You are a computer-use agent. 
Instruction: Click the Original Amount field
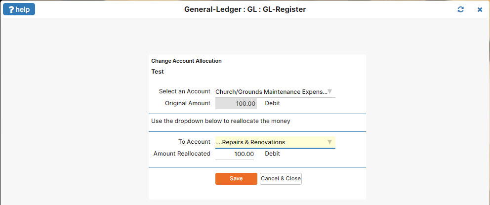coord(236,104)
